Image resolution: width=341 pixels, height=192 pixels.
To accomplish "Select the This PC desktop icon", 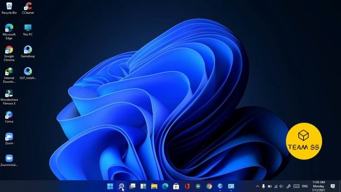I will click(x=28, y=30).
